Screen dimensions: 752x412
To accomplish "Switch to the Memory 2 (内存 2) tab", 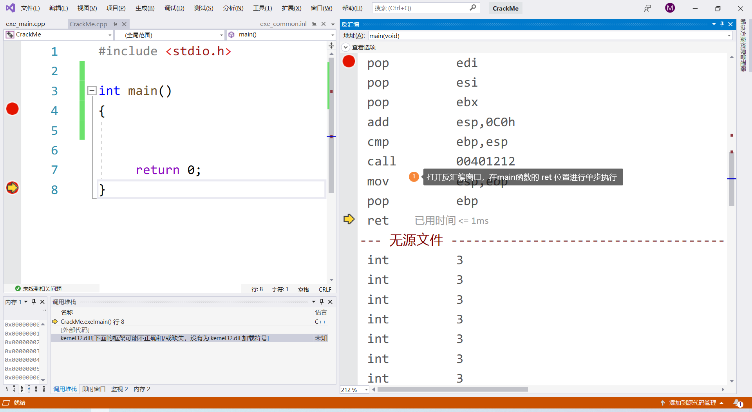I will [142, 389].
